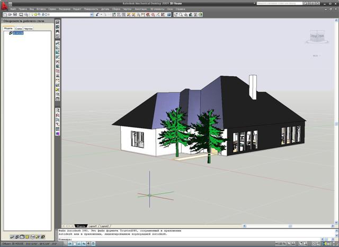Open the Рисование menu
The width and height of the screenshot is (339, 247).
[65, 9]
